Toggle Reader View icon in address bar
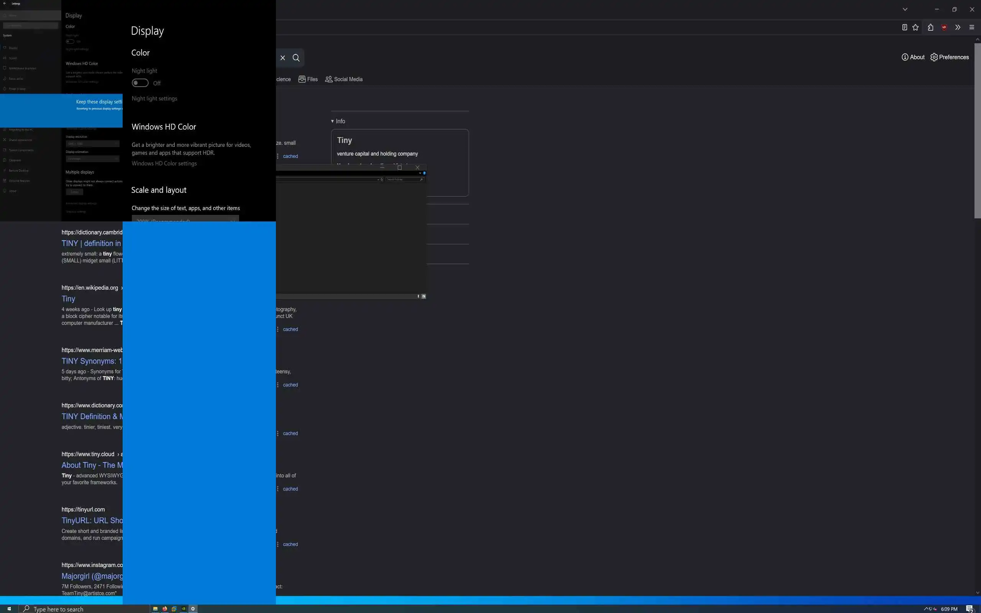 click(x=904, y=27)
